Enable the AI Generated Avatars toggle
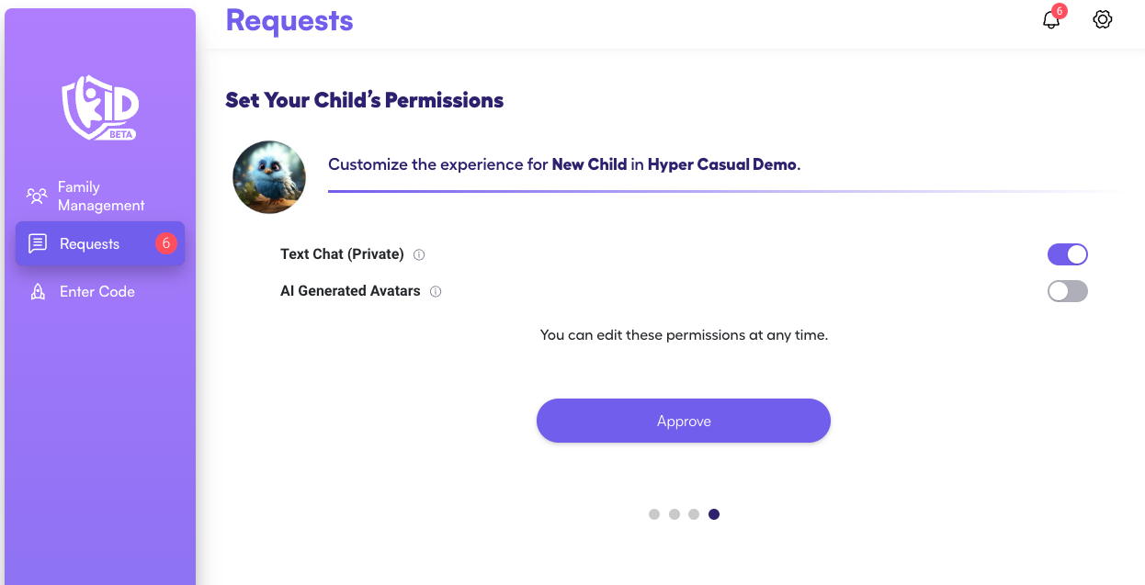Screen dimensions: 1145x585 click(1067, 291)
